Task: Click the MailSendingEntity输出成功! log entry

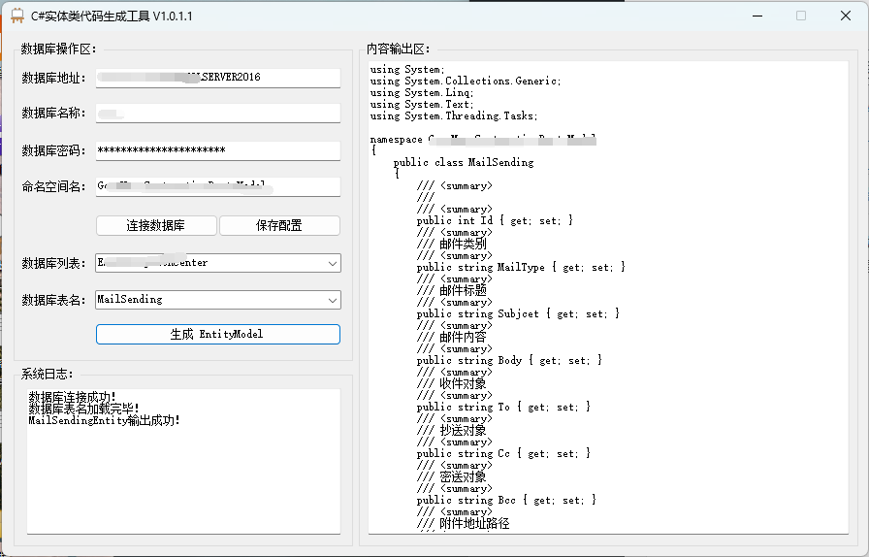Action: (x=105, y=420)
